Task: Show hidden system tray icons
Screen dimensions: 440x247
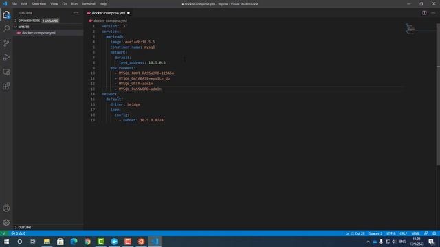Action: [x=368, y=242]
